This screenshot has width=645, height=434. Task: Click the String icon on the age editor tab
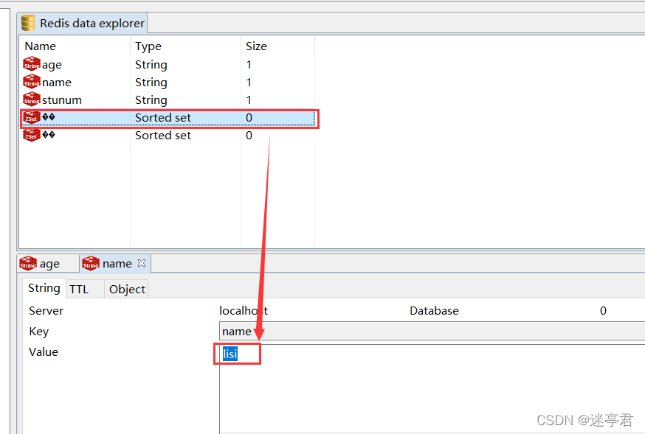click(28, 263)
